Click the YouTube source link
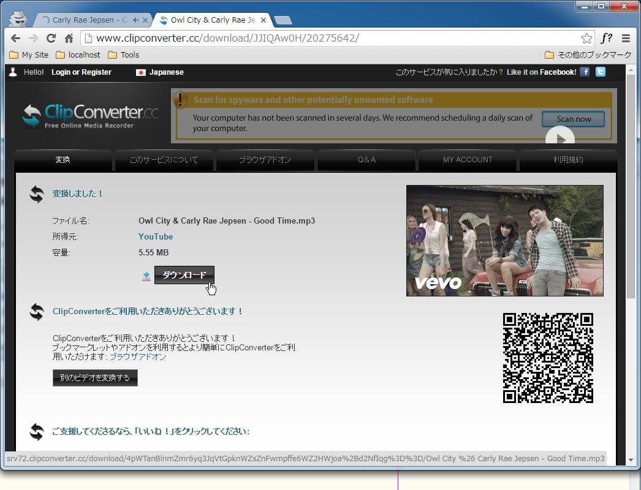The image size is (641, 490). coord(156,236)
